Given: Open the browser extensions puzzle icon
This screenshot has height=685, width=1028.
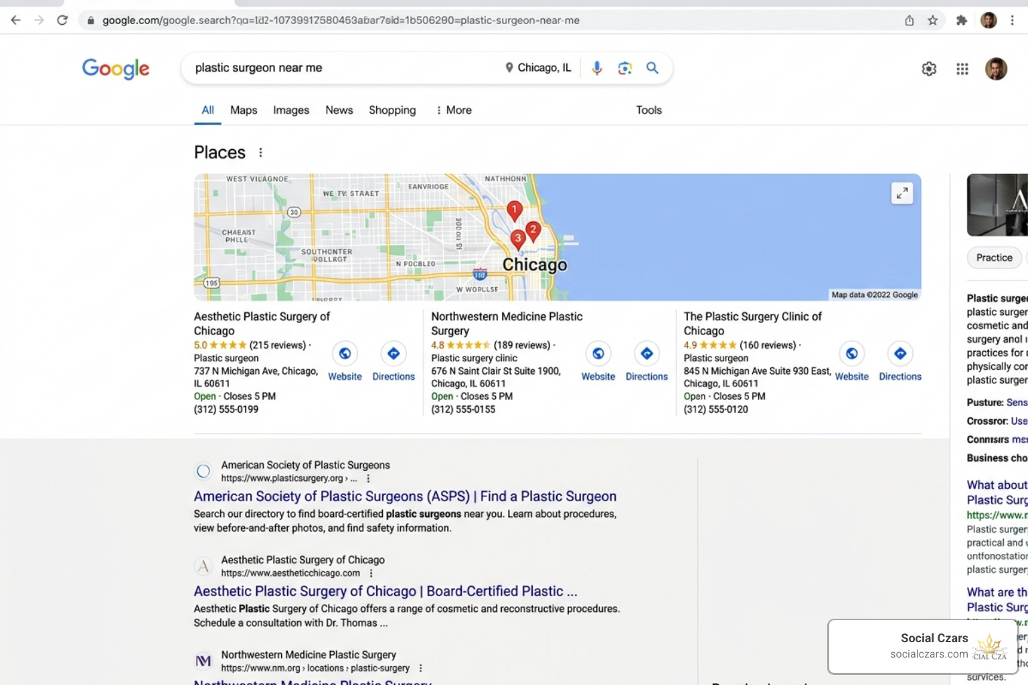Looking at the screenshot, I should pyautogui.click(x=962, y=20).
